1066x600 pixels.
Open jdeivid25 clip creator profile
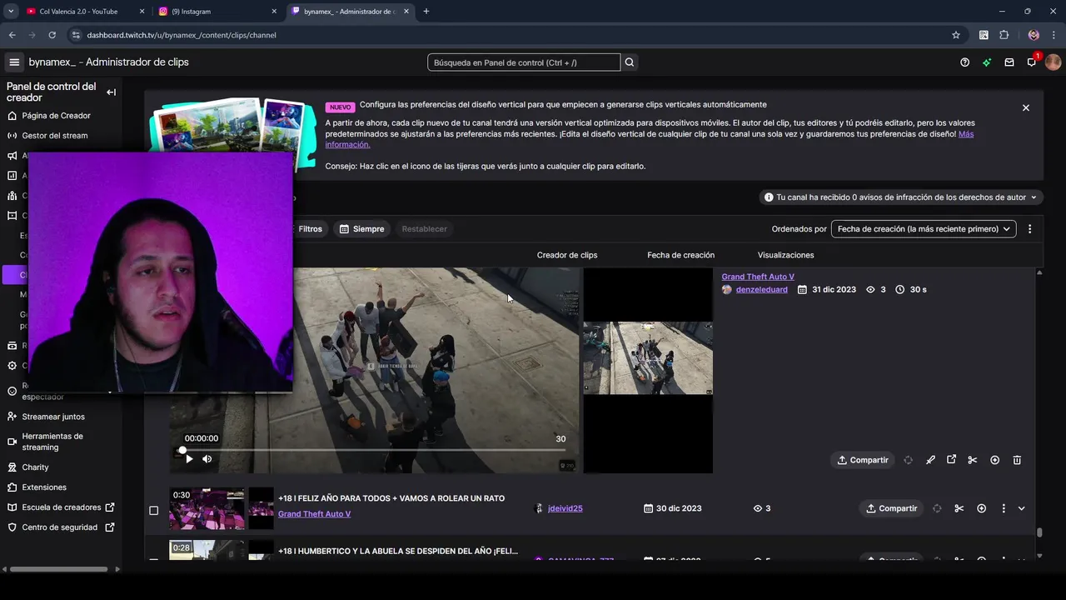tap(565, 508)
